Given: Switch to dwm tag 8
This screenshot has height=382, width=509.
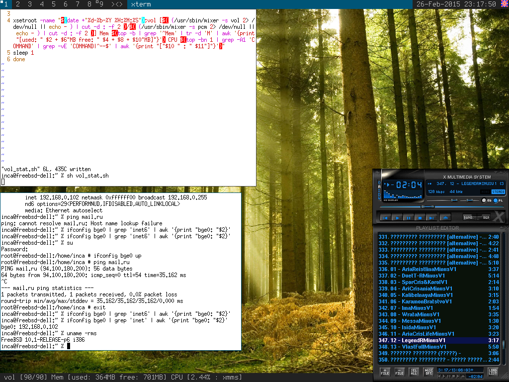Looking at the screenshot, I should point(89,4).
